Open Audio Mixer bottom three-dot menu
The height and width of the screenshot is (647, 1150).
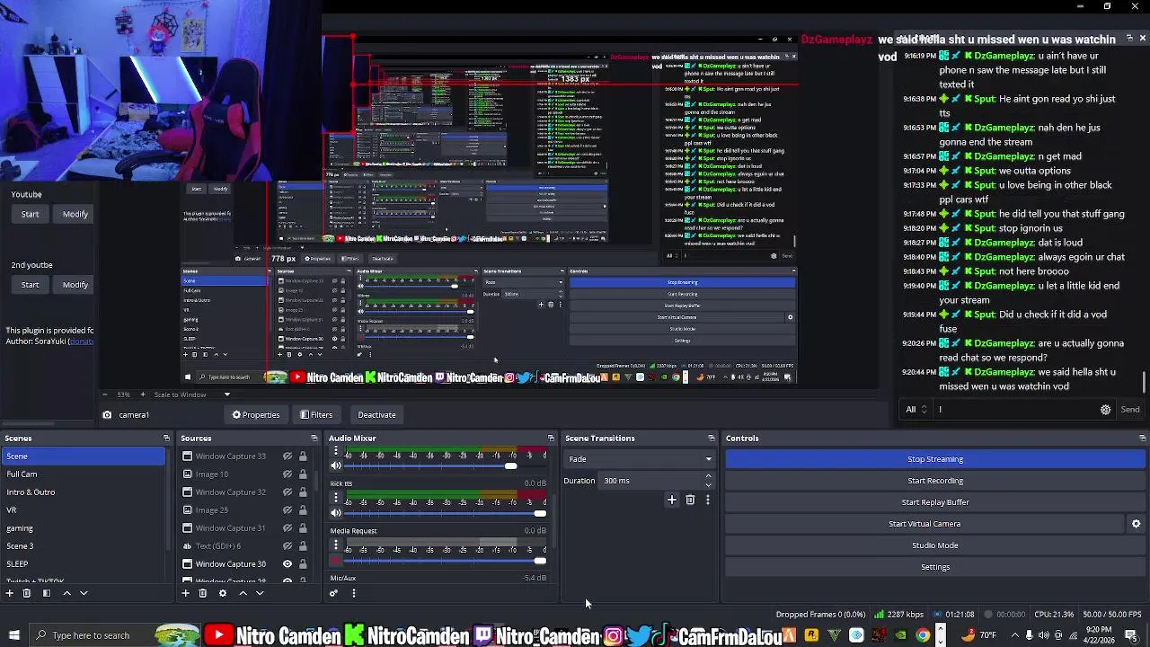(x=353, y=593)
